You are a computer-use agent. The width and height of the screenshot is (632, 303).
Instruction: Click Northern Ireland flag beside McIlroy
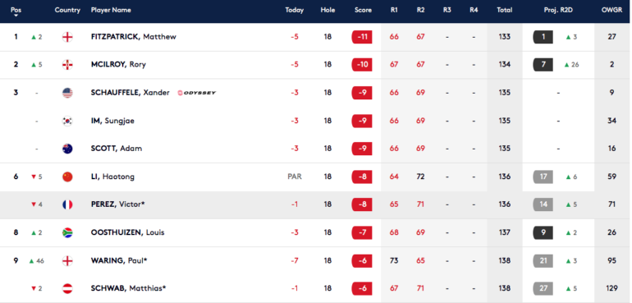(67, 65)
